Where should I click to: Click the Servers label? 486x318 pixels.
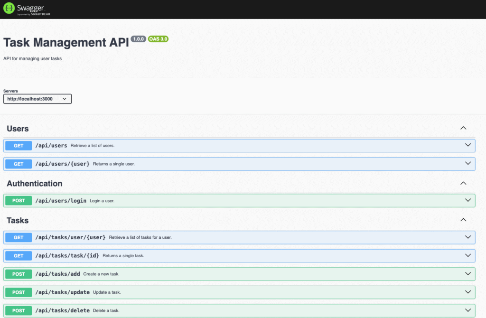pyautogui.click(x=10, y=91)
